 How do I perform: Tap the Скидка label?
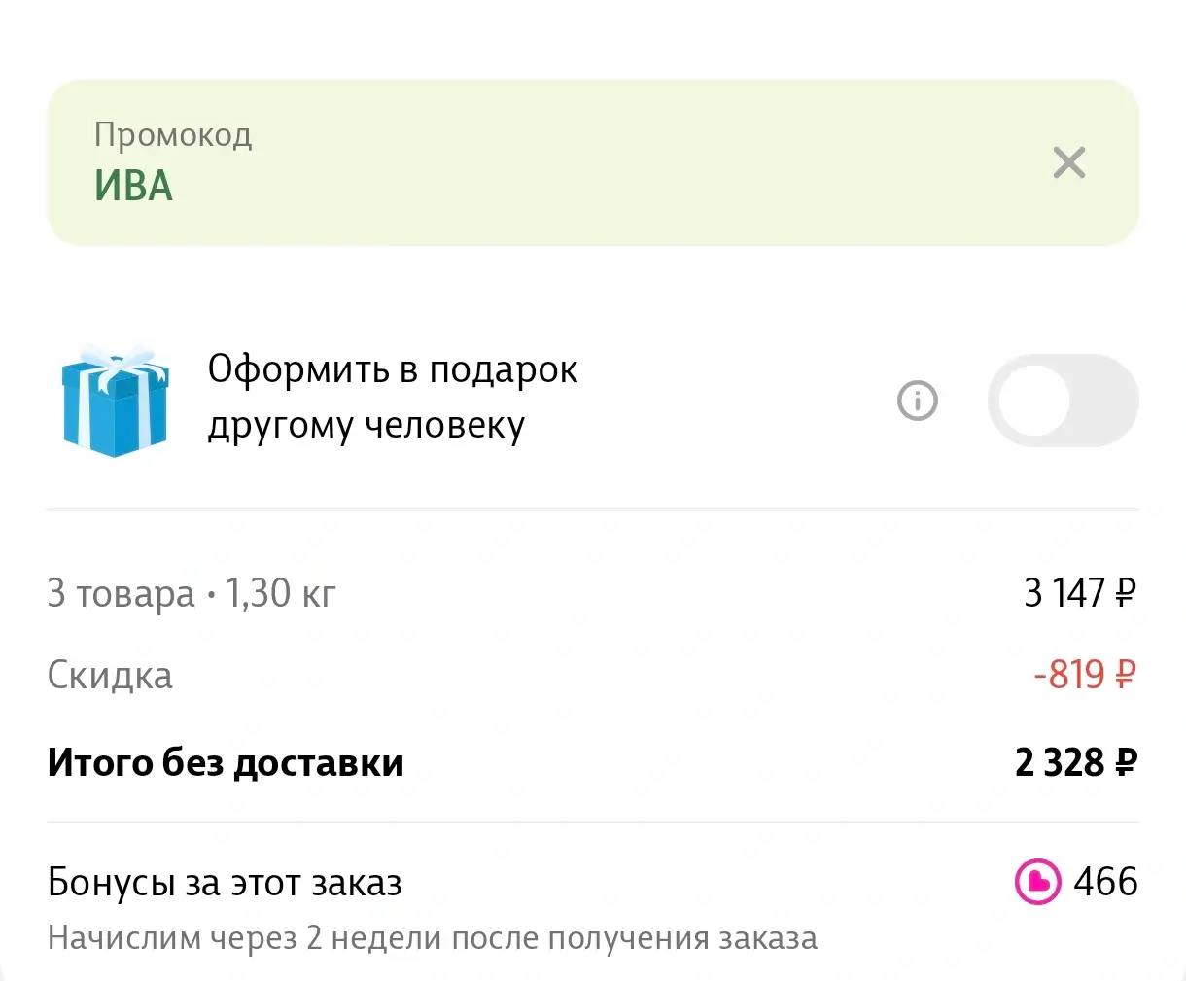(110, 676)
